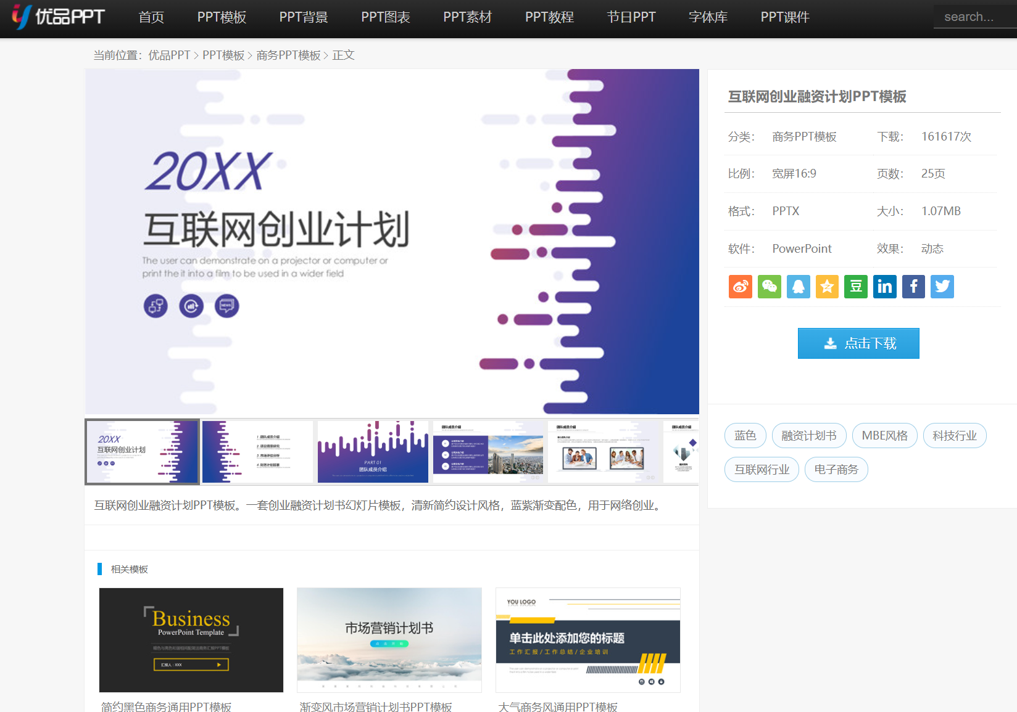Share via the green WeChat icon

[769, 287]
